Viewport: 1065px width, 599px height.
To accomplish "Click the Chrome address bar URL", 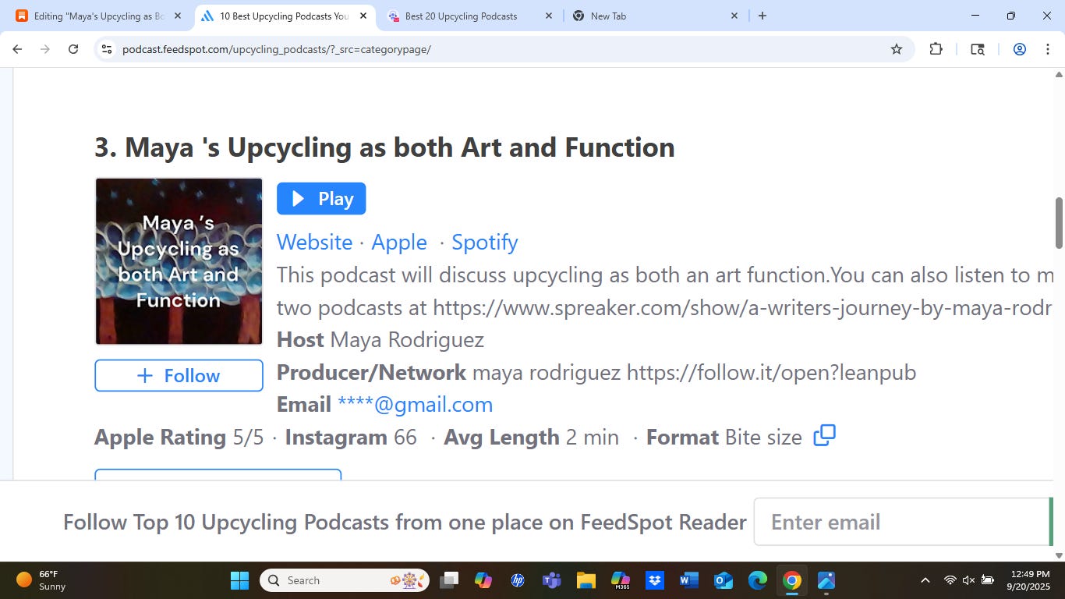I will (277, 49).
